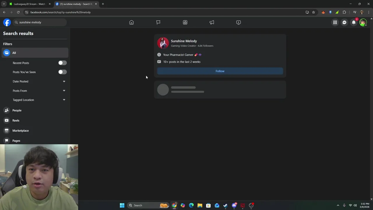Toggle the Recent Posts switch
Screen dimensions: 373x210
pos(62,63)
